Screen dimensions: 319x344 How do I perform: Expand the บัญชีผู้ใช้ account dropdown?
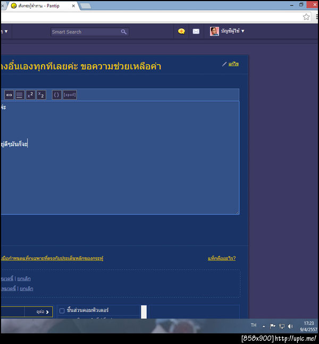(232, 31)
